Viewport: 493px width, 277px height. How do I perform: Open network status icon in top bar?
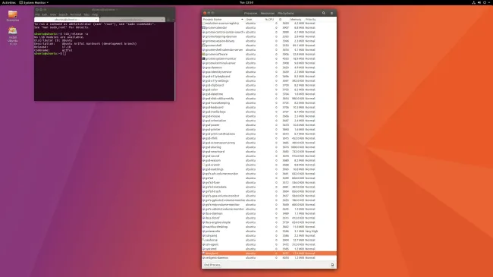474,2
